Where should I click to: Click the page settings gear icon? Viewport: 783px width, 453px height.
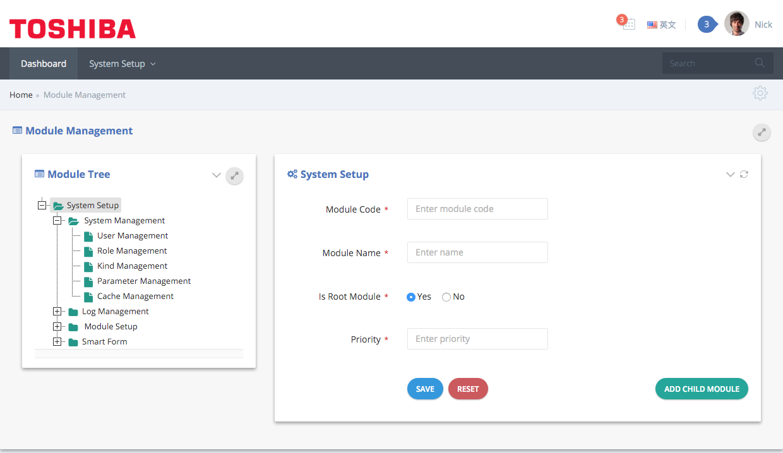click(x=760, y=93)
